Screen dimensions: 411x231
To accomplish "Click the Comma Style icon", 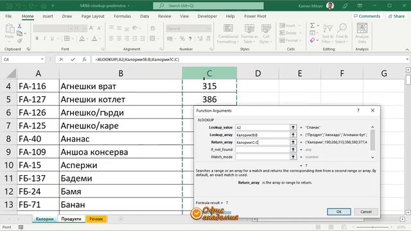I will pyautogui.click(x=190, y=38).
